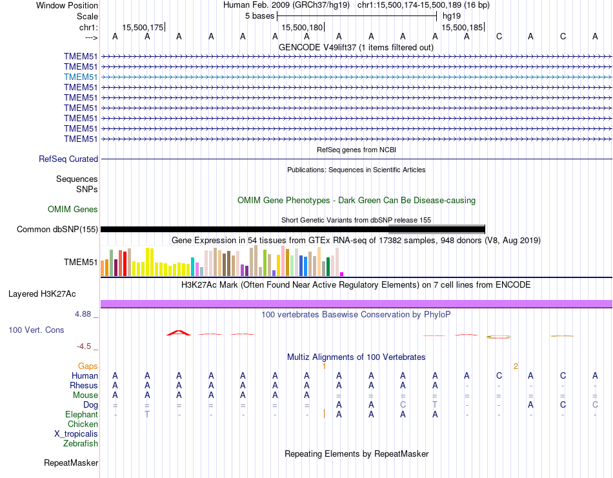Click the H3K27Ac Mark track title
The image size is (613, 478).
point(356,285)
